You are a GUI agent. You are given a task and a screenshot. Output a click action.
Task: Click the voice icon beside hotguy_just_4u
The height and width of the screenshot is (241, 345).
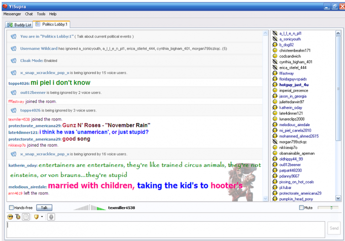coord(275,85)
